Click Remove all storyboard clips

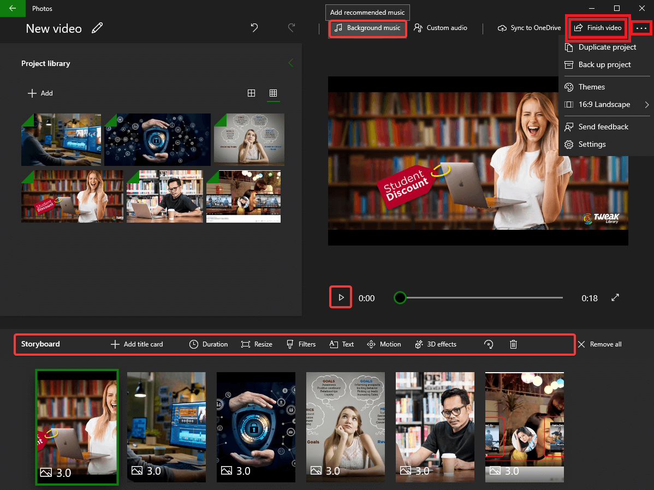[600, 344]
